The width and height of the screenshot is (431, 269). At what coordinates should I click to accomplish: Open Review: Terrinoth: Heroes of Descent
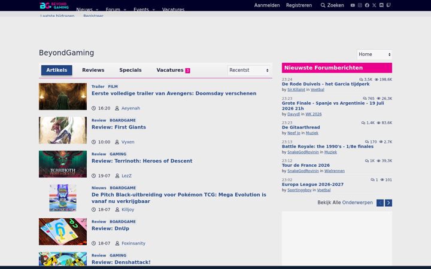click(142, 161)
